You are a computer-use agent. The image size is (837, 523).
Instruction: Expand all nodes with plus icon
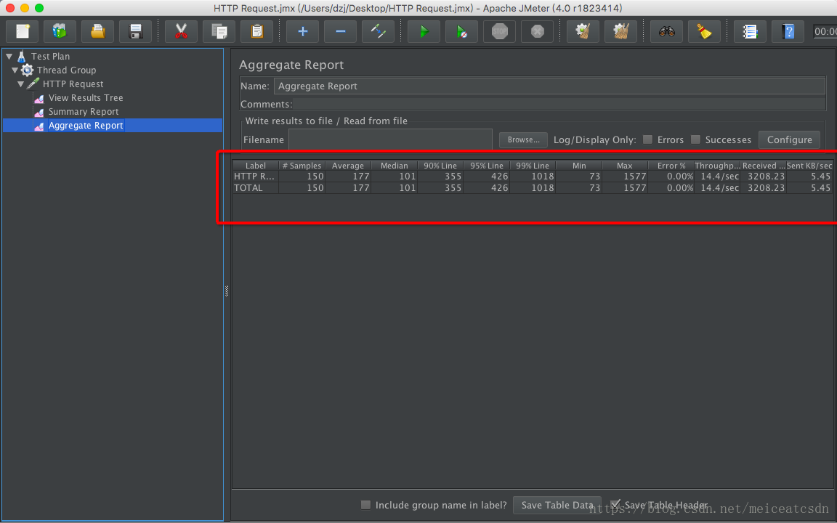coord(303,31)
